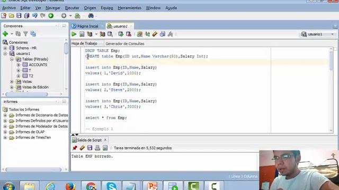
Task: Select the T table in the tree
Action: point(30,70)
